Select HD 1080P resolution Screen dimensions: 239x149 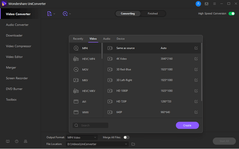167,91
